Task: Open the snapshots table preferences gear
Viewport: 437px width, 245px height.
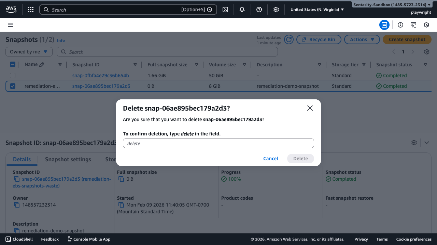Action: pyautogui.click(x=426, y=51)
